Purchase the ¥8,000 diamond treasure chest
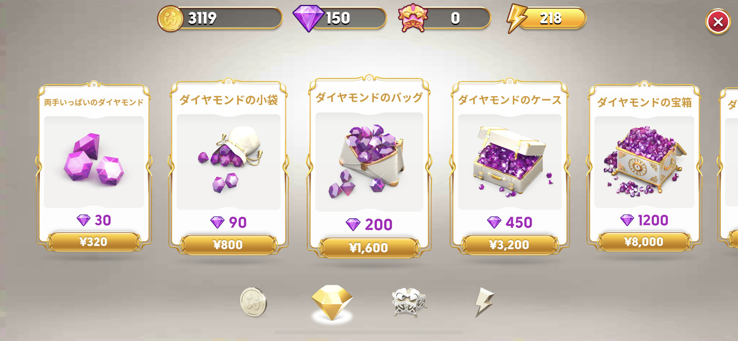 644,242
